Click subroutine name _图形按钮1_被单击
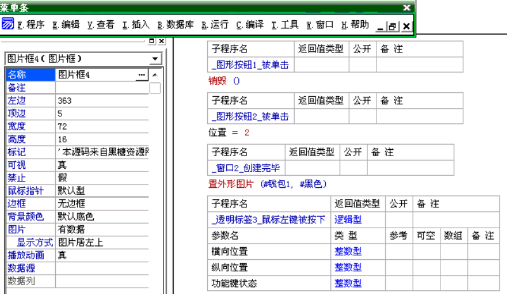This screenshot has width=507, height=294. [x=251, y=64]
